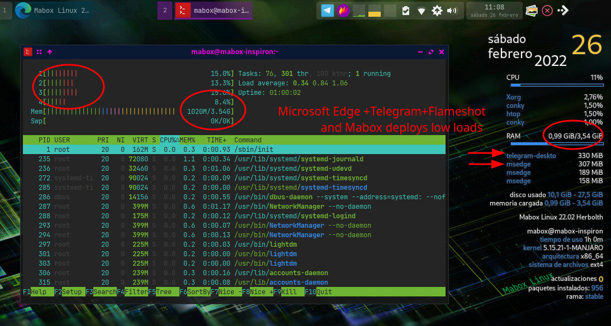This screenshot has height=326, width=611.
Task: Open Telegram from the system tray
Action: [x=328, y=9]
